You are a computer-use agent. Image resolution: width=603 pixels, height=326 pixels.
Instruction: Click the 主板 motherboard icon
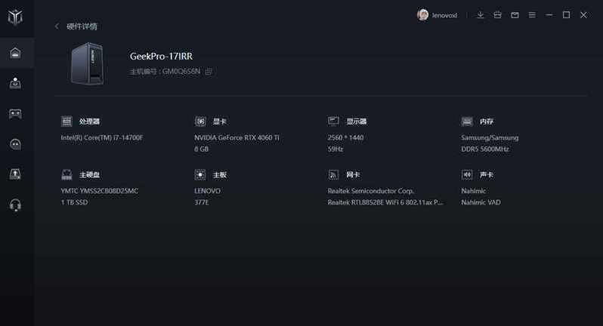(x=200, y=175)
